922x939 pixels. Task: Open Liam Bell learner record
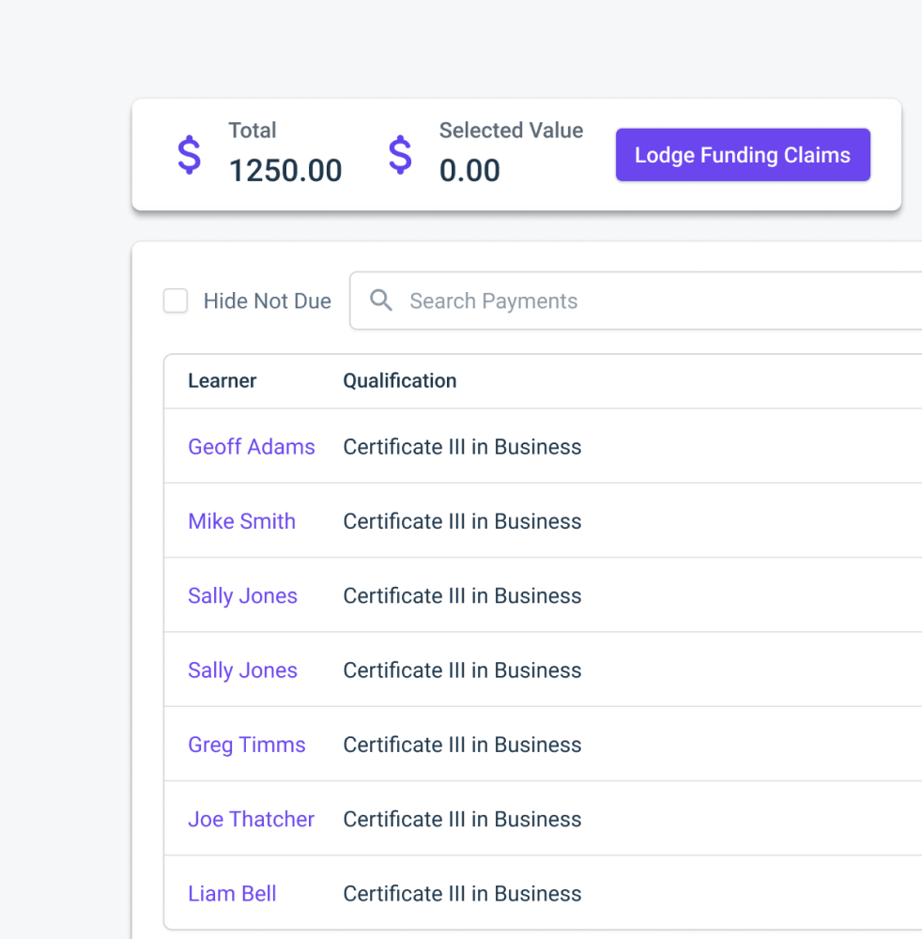click(232, 893)
